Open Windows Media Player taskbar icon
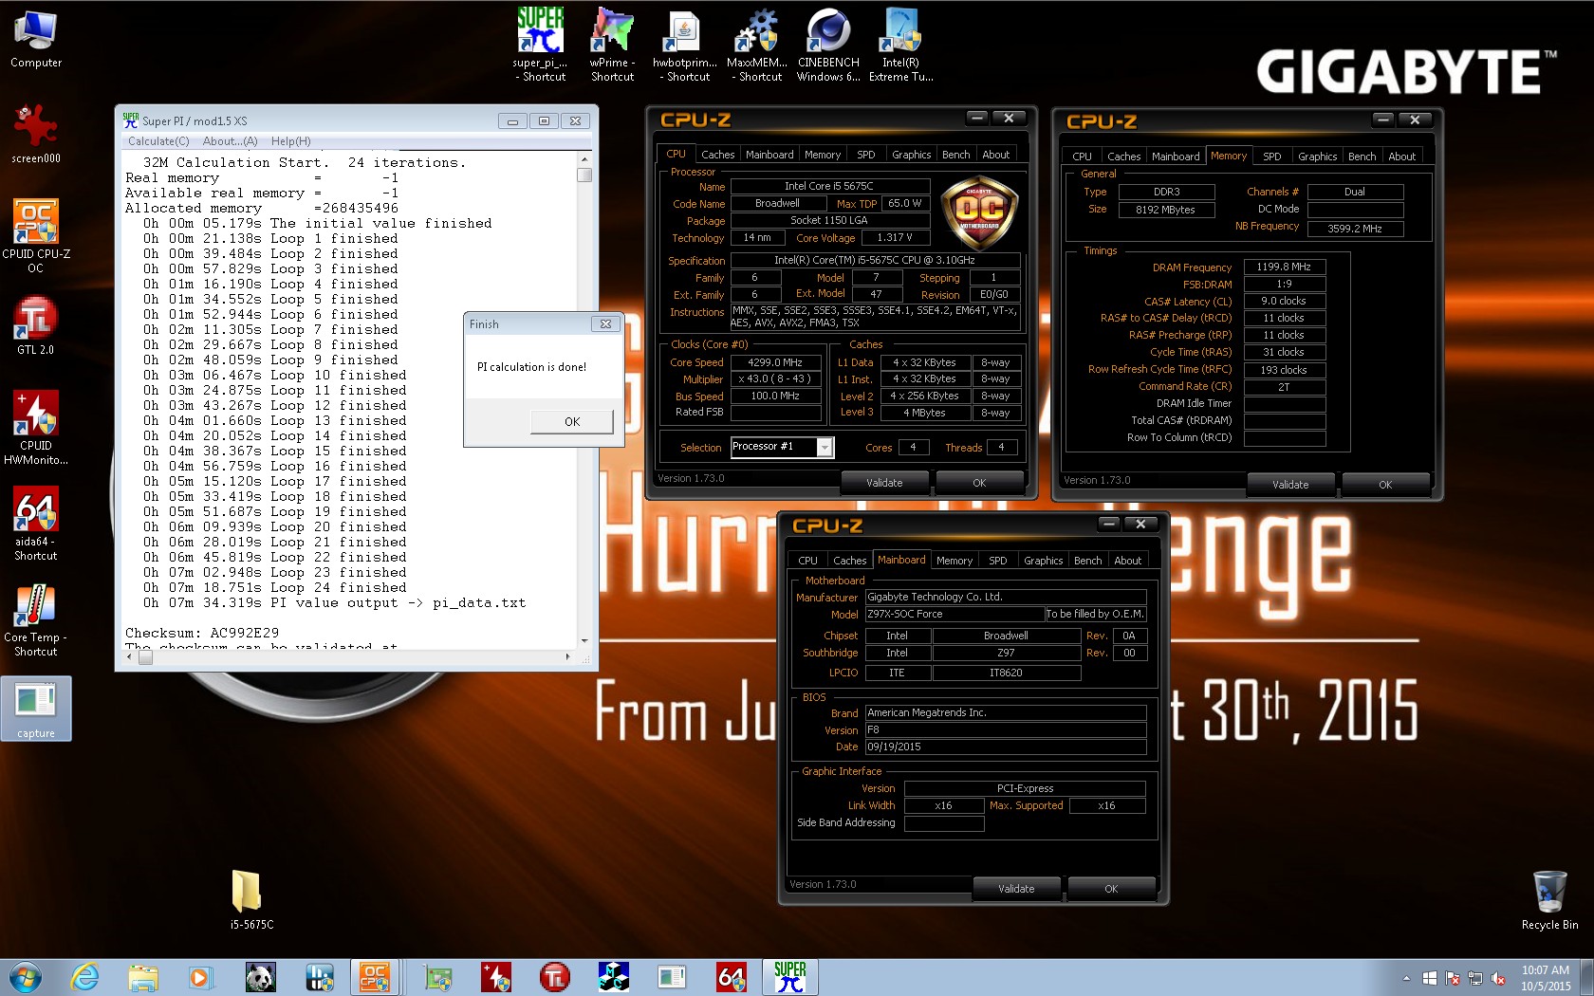The height and width of the screenshot is (996, 1594). (x=200, y=977)
